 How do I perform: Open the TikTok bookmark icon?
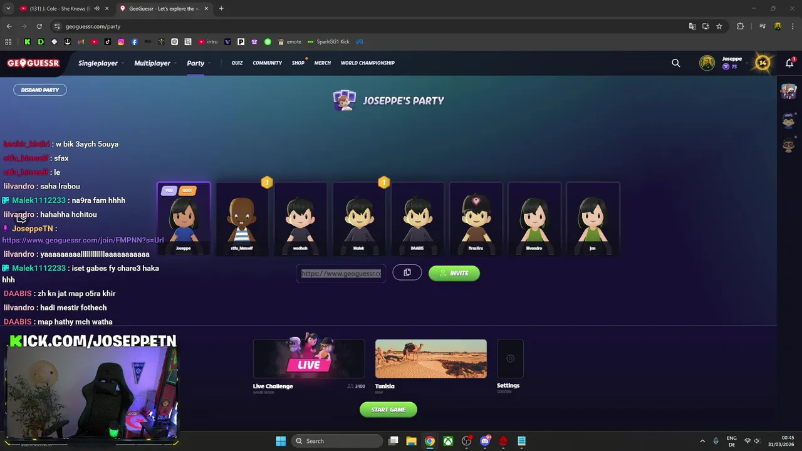coord(108,42)
